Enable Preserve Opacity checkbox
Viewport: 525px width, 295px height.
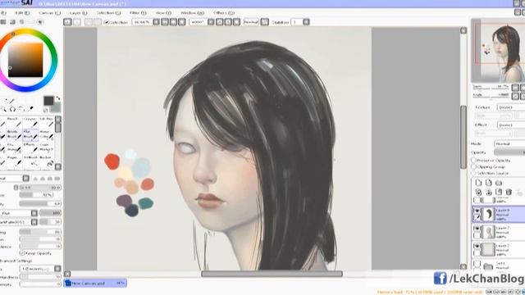(x=473, y=161)
